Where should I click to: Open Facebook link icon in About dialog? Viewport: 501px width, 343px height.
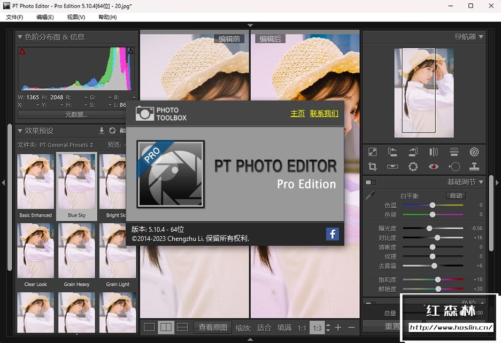pos(333,233)
